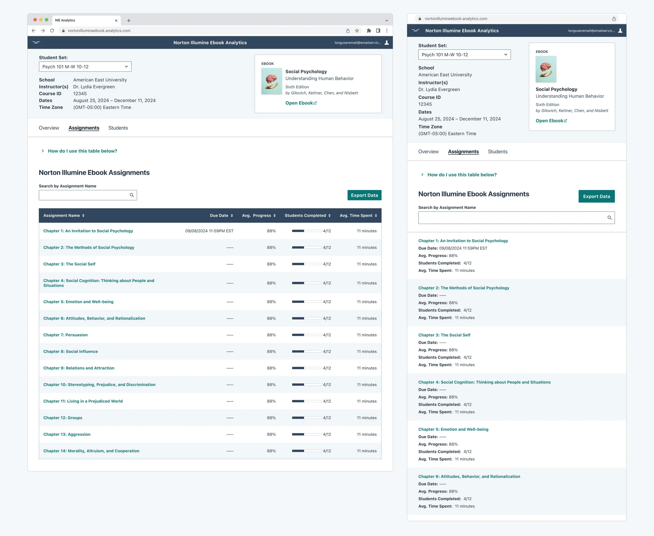Click the search magnifier icon in desktop search field
654x536 pixels.
pyautogui.click(x=132, y=195)
